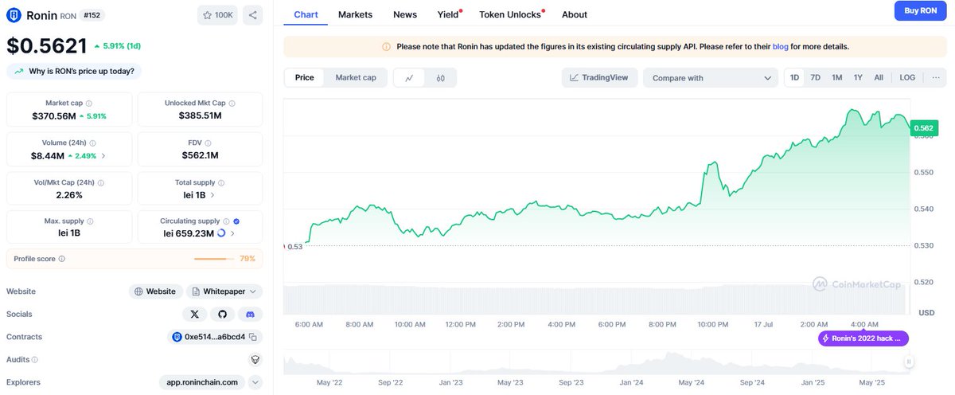
Task: Open the Website link button
Action: (155, 291)
